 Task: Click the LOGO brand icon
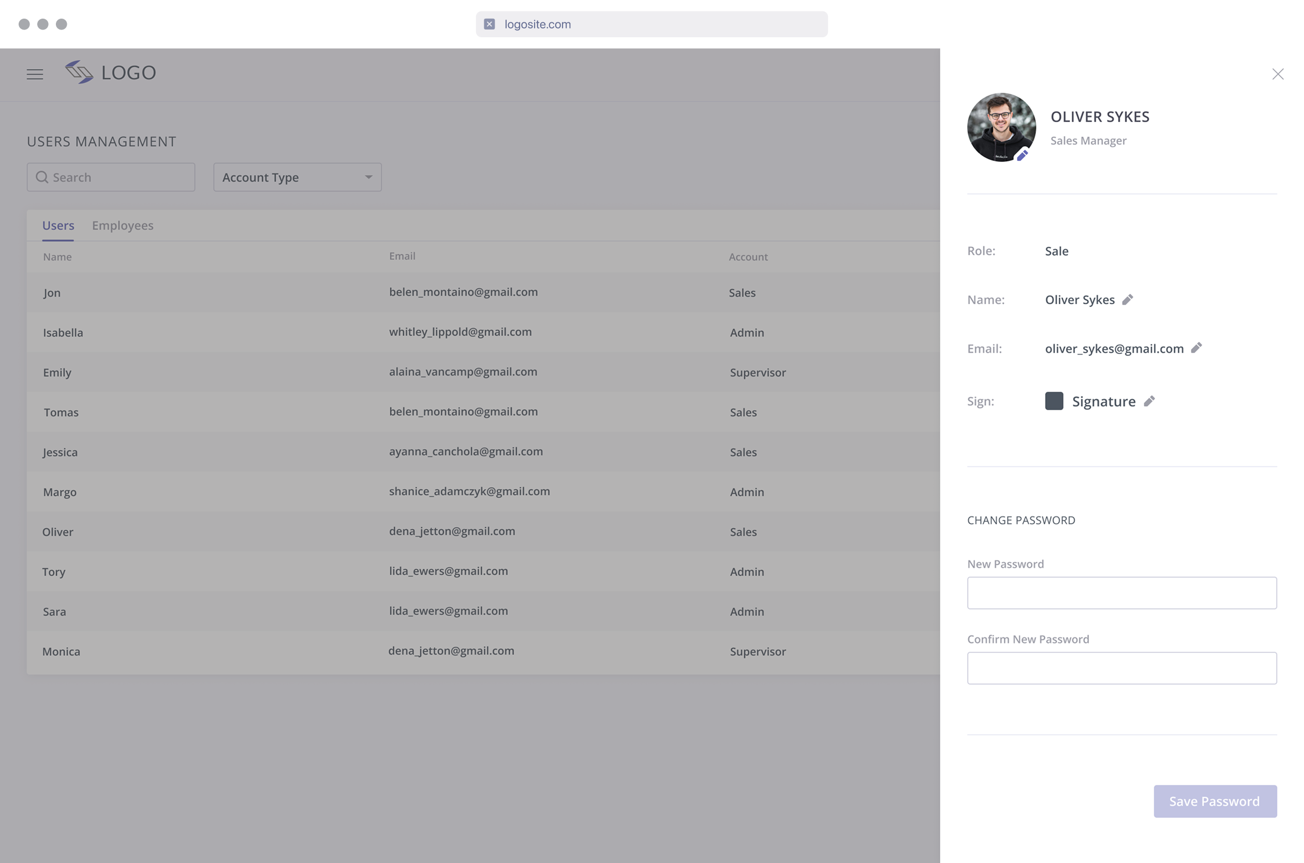79,72
